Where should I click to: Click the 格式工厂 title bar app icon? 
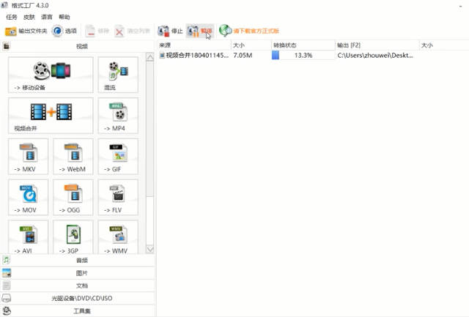coord(4,5)
